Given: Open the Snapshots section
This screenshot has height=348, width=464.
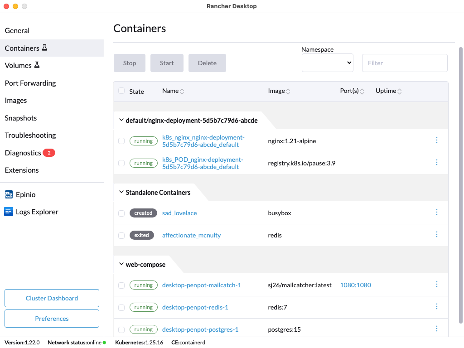Looking at the screenshot, I should (20, 118).
